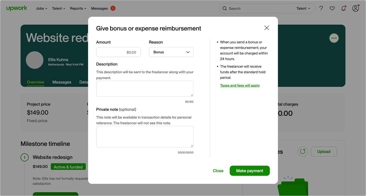Screen dimensions: 366x196
Task: Open the Jobs menu
Action: [42, 8]
